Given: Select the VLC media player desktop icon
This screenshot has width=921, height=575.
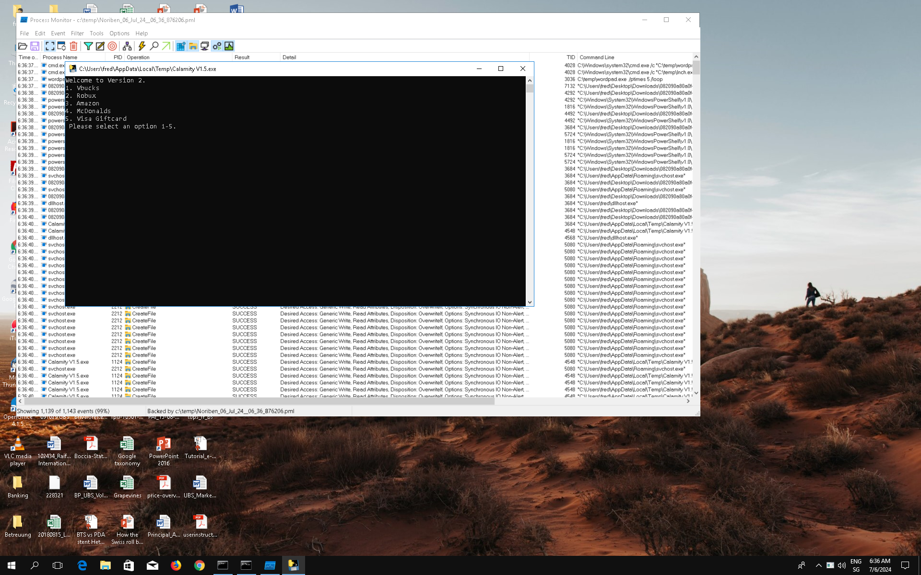Looking at the screenshot, I should coord(18,451).
